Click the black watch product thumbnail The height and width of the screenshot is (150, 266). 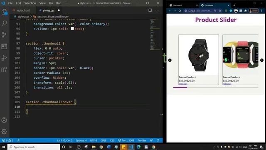click(x=199, y=55)
